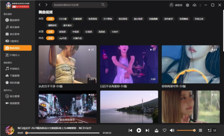Choose 长视频 quality filter
This screenshot has width=224, height=136.
[x=88, y=32]
